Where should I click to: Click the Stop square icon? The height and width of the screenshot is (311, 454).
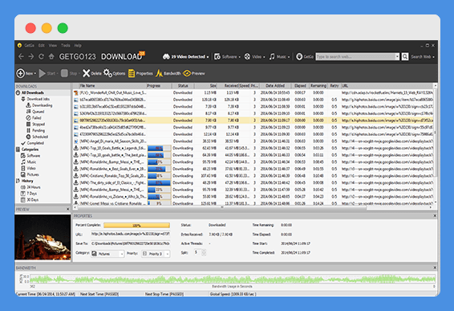64,73
